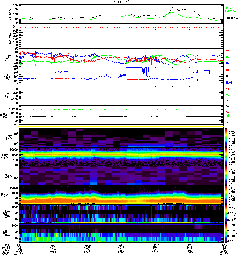Click the "-42.3" X-GSE position value
The image size is (242, 259).
87,245
